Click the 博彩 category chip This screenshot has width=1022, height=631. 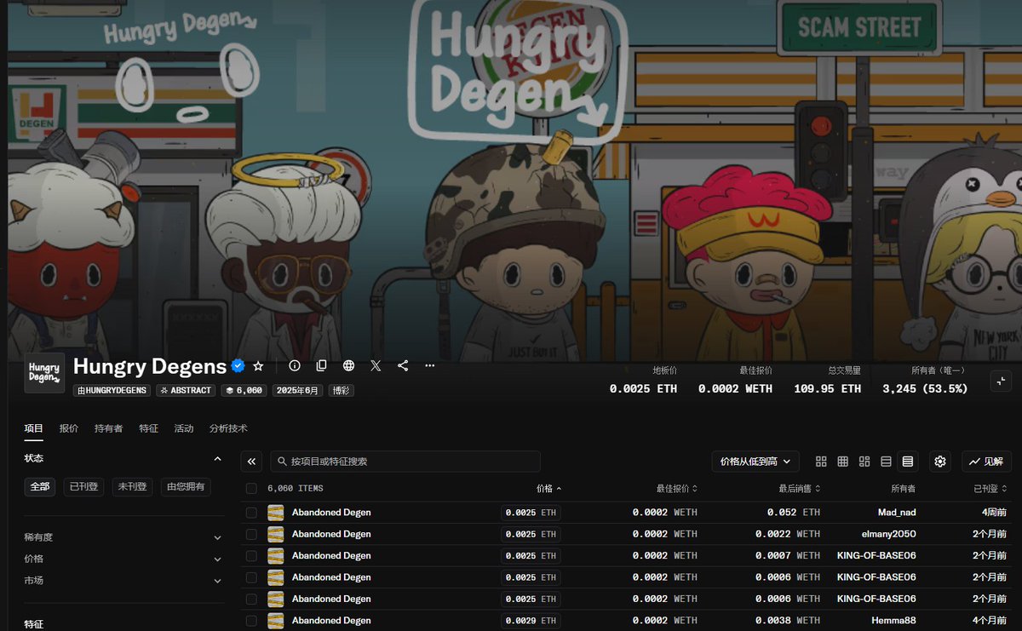(342, 390)
